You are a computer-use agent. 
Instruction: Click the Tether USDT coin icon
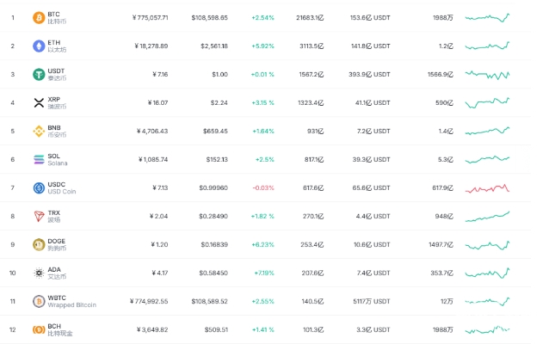tap(39, 74)
